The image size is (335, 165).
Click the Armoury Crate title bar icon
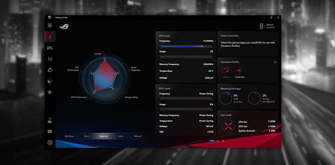point(50,17)
